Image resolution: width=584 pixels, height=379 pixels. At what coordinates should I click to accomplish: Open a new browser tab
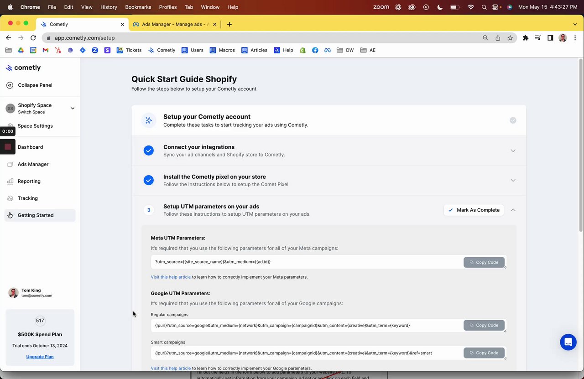pyautogui.click(x=229, y=24)
